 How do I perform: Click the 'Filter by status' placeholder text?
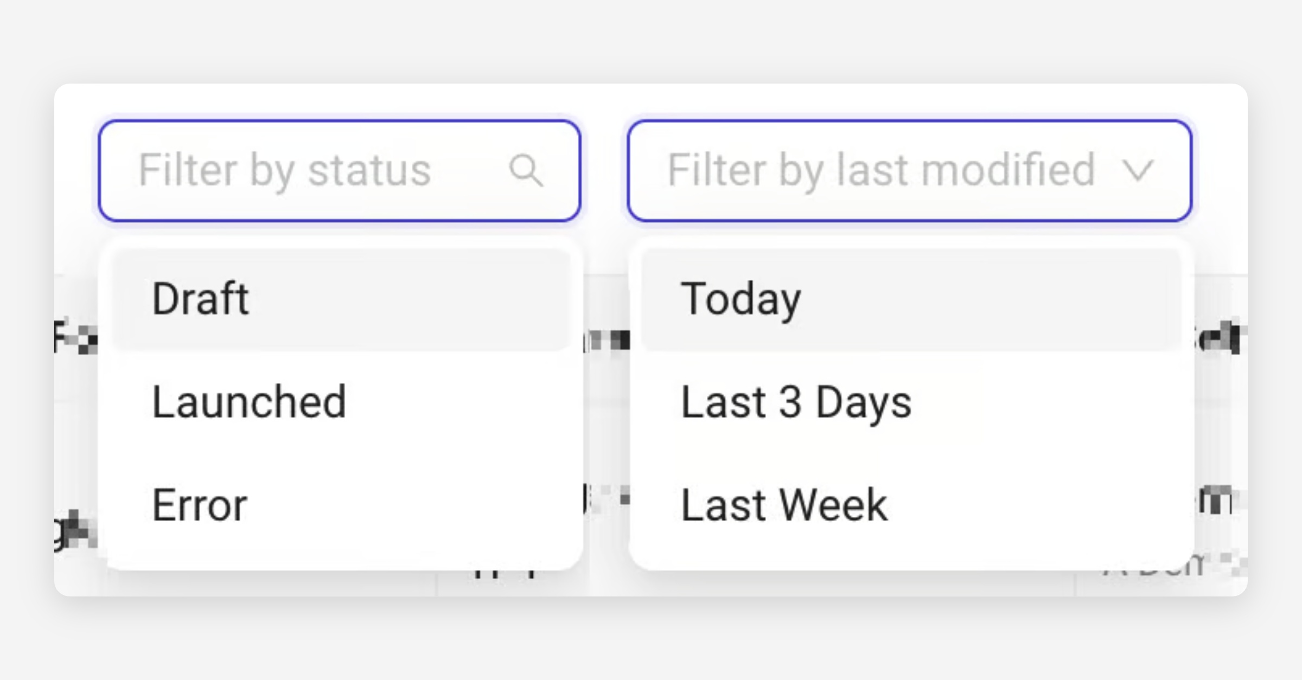coord(284,171)
